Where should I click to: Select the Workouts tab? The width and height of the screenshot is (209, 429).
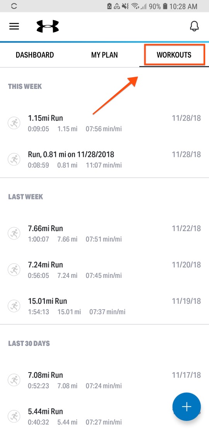tap(174, 55)
